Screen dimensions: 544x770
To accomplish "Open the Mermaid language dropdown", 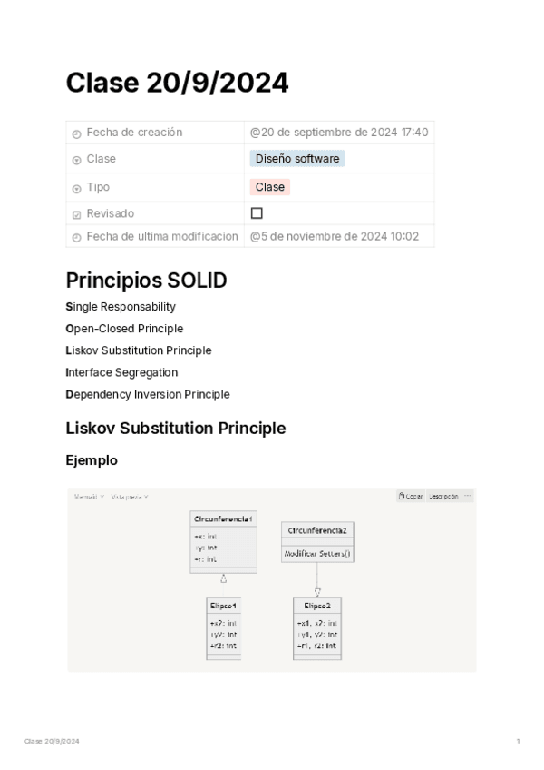I will [89, 497].
